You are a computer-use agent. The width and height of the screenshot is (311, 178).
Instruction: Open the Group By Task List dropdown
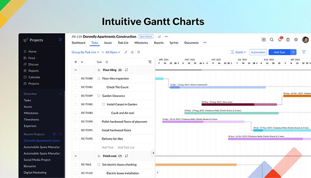point(86,52)
